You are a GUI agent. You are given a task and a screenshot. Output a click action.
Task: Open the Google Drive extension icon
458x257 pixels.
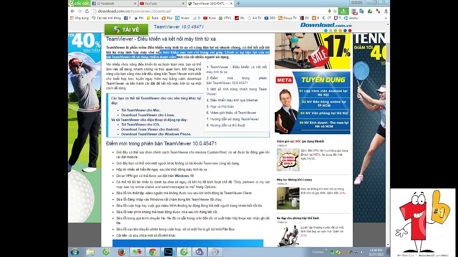pyautogui.click(x=370, y=11)
